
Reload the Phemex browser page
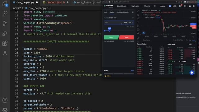click(x=109, y=2)
